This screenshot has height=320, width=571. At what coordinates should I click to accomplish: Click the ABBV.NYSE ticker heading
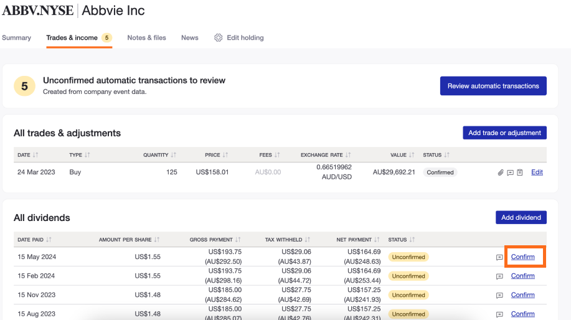(x=38, y=10)
